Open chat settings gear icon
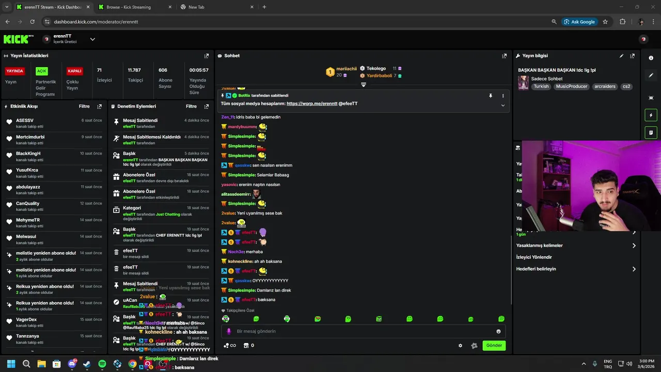The width and height of the screenshot is (661, 372). click(460, 346)
